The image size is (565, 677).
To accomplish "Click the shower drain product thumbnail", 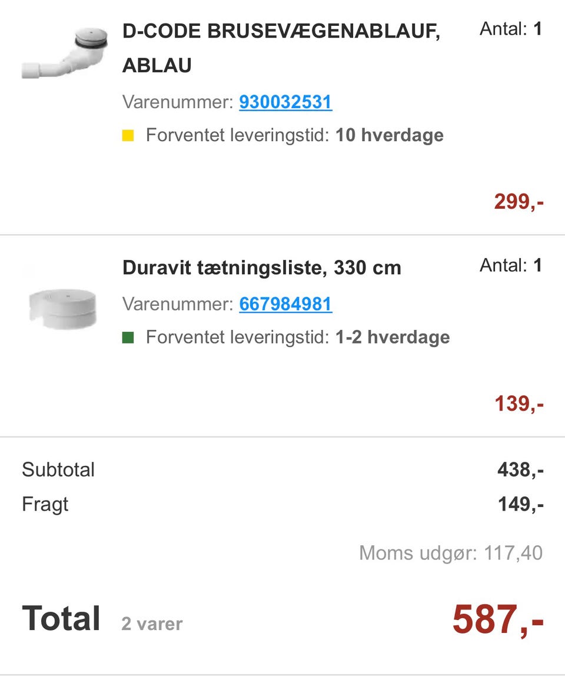I will (65, 52).
